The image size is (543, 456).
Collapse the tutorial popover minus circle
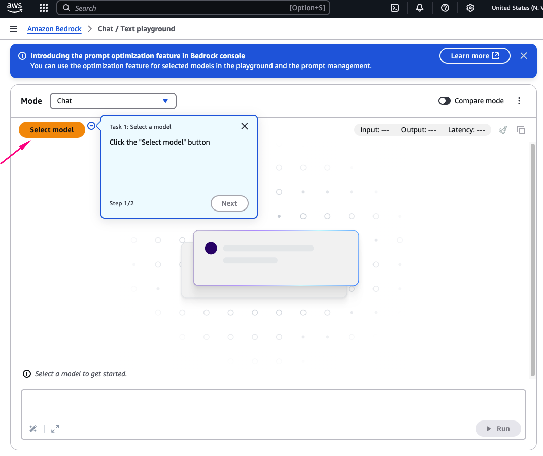pos(91,126)
